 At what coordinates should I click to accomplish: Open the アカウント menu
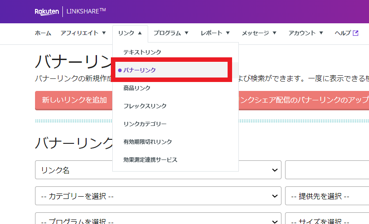[305, 33]
